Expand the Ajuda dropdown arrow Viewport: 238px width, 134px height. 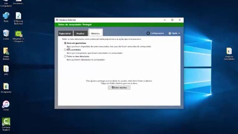tap(179, 33)
